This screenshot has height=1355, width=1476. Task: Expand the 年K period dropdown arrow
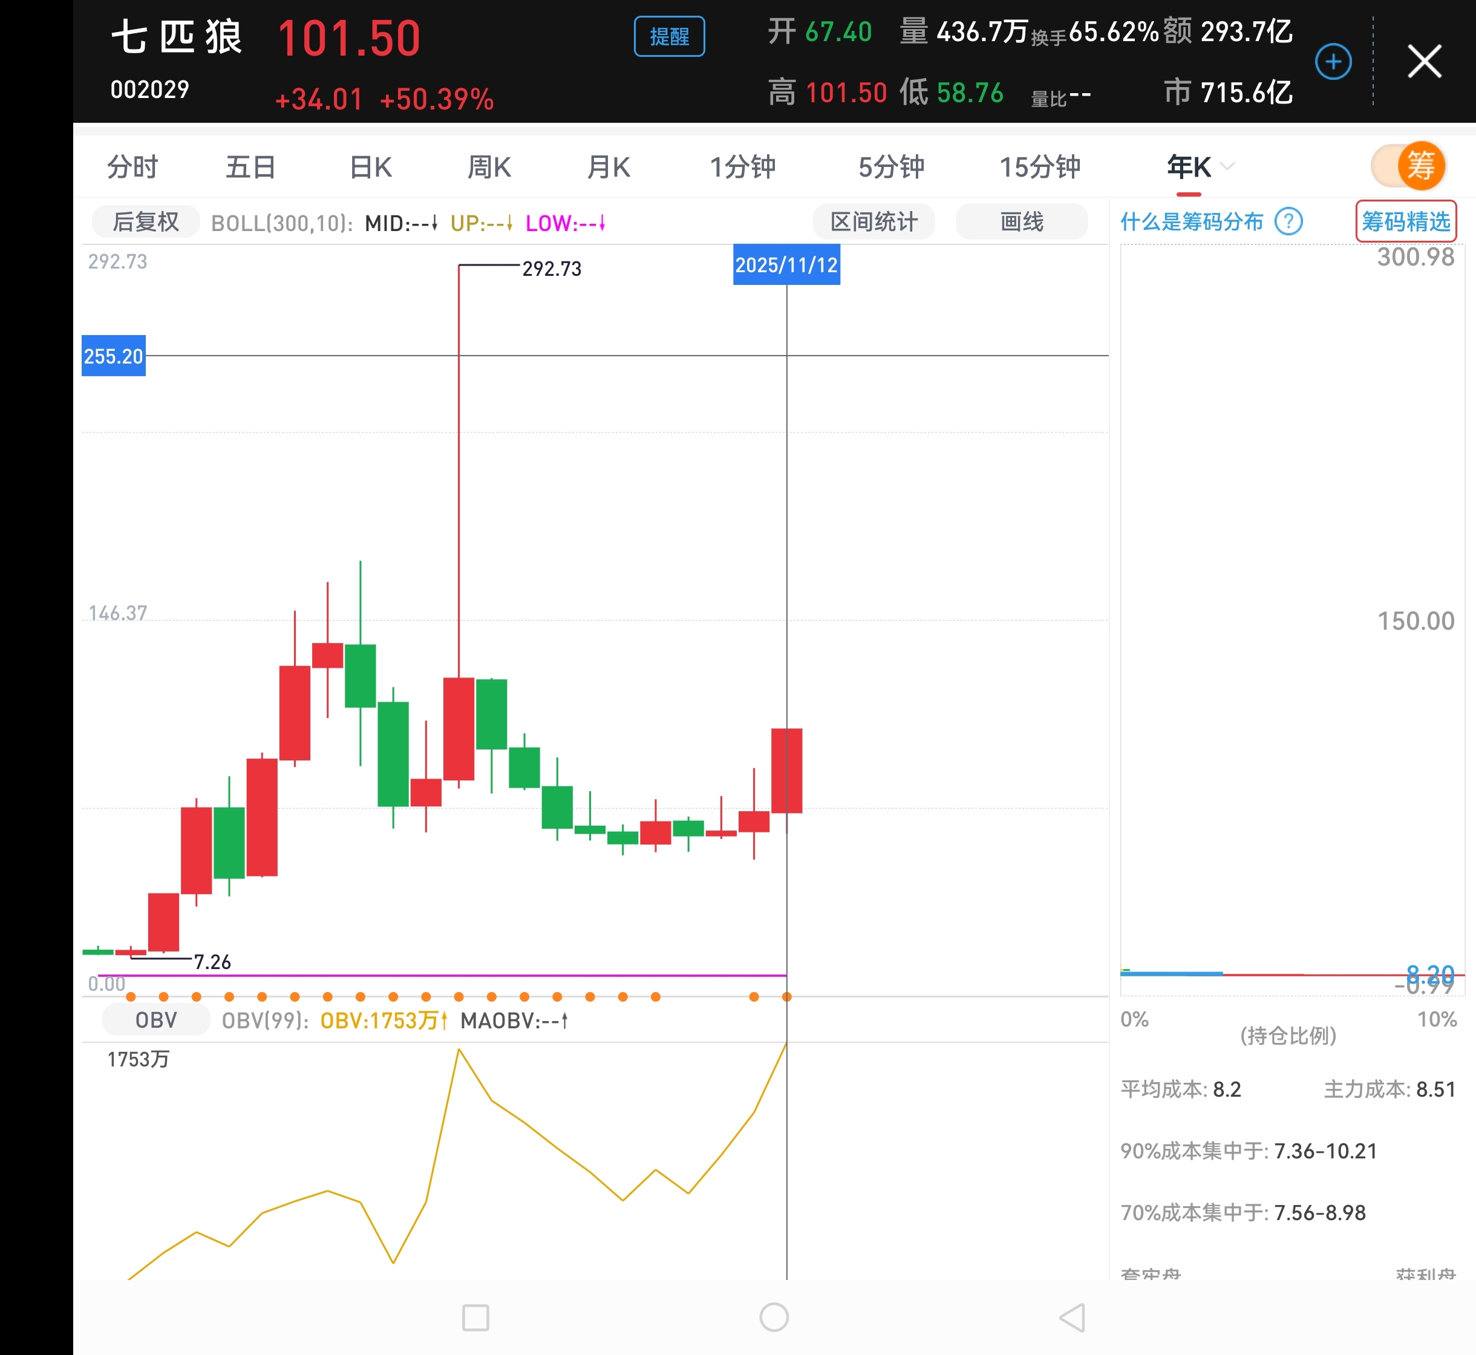coord(1227,166)
